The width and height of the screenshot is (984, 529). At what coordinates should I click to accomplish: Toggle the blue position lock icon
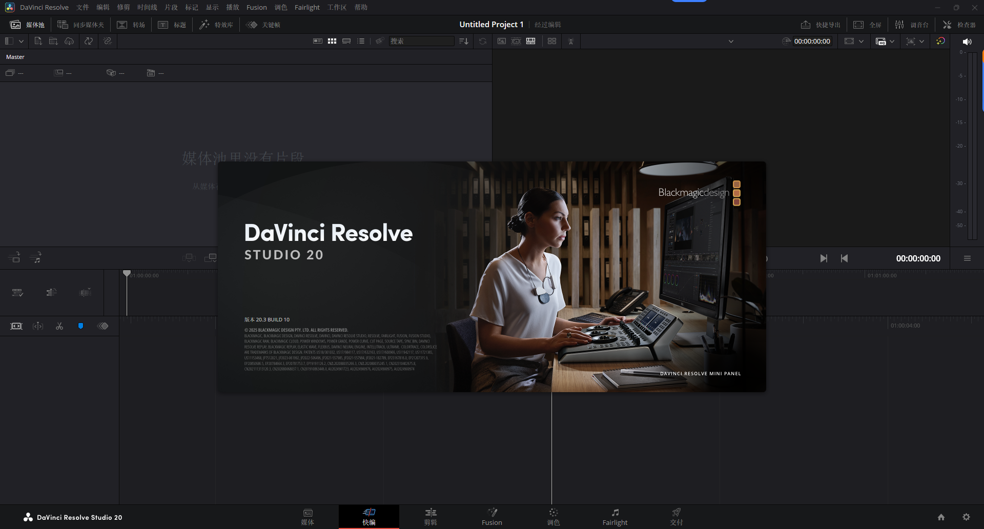pos(80,326)
